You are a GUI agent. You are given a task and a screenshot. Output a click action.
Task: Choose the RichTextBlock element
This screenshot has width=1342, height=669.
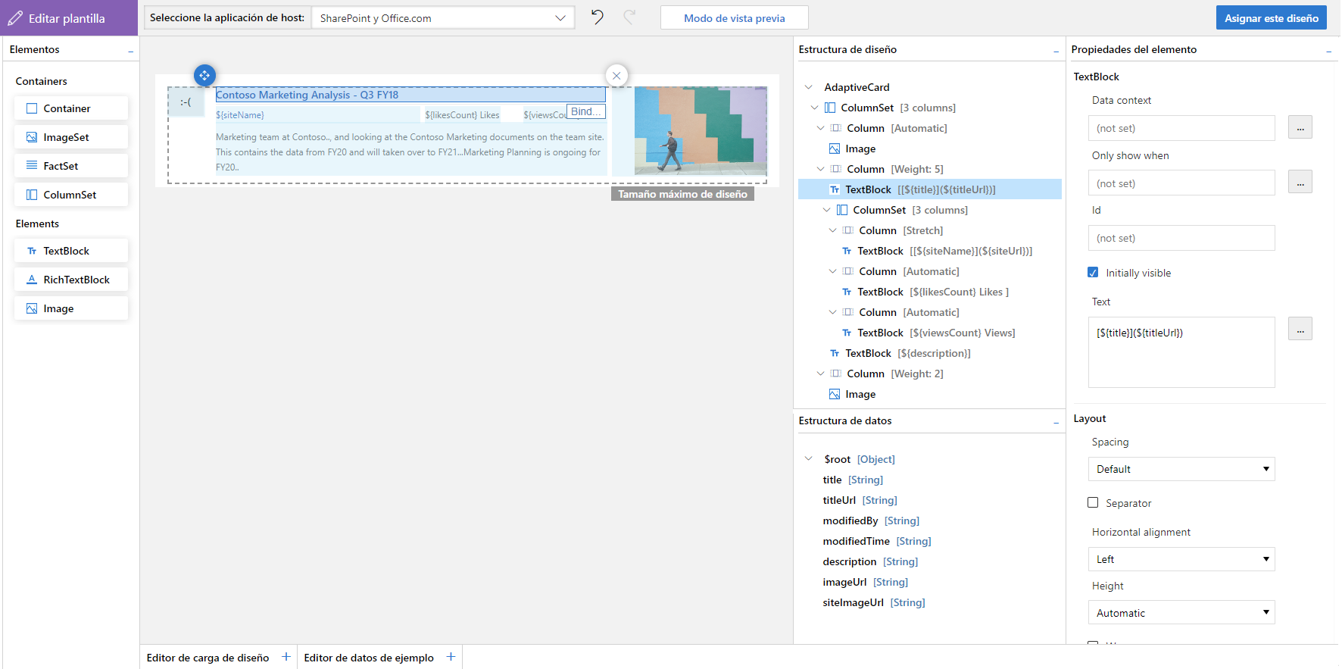tap(71, 280)
